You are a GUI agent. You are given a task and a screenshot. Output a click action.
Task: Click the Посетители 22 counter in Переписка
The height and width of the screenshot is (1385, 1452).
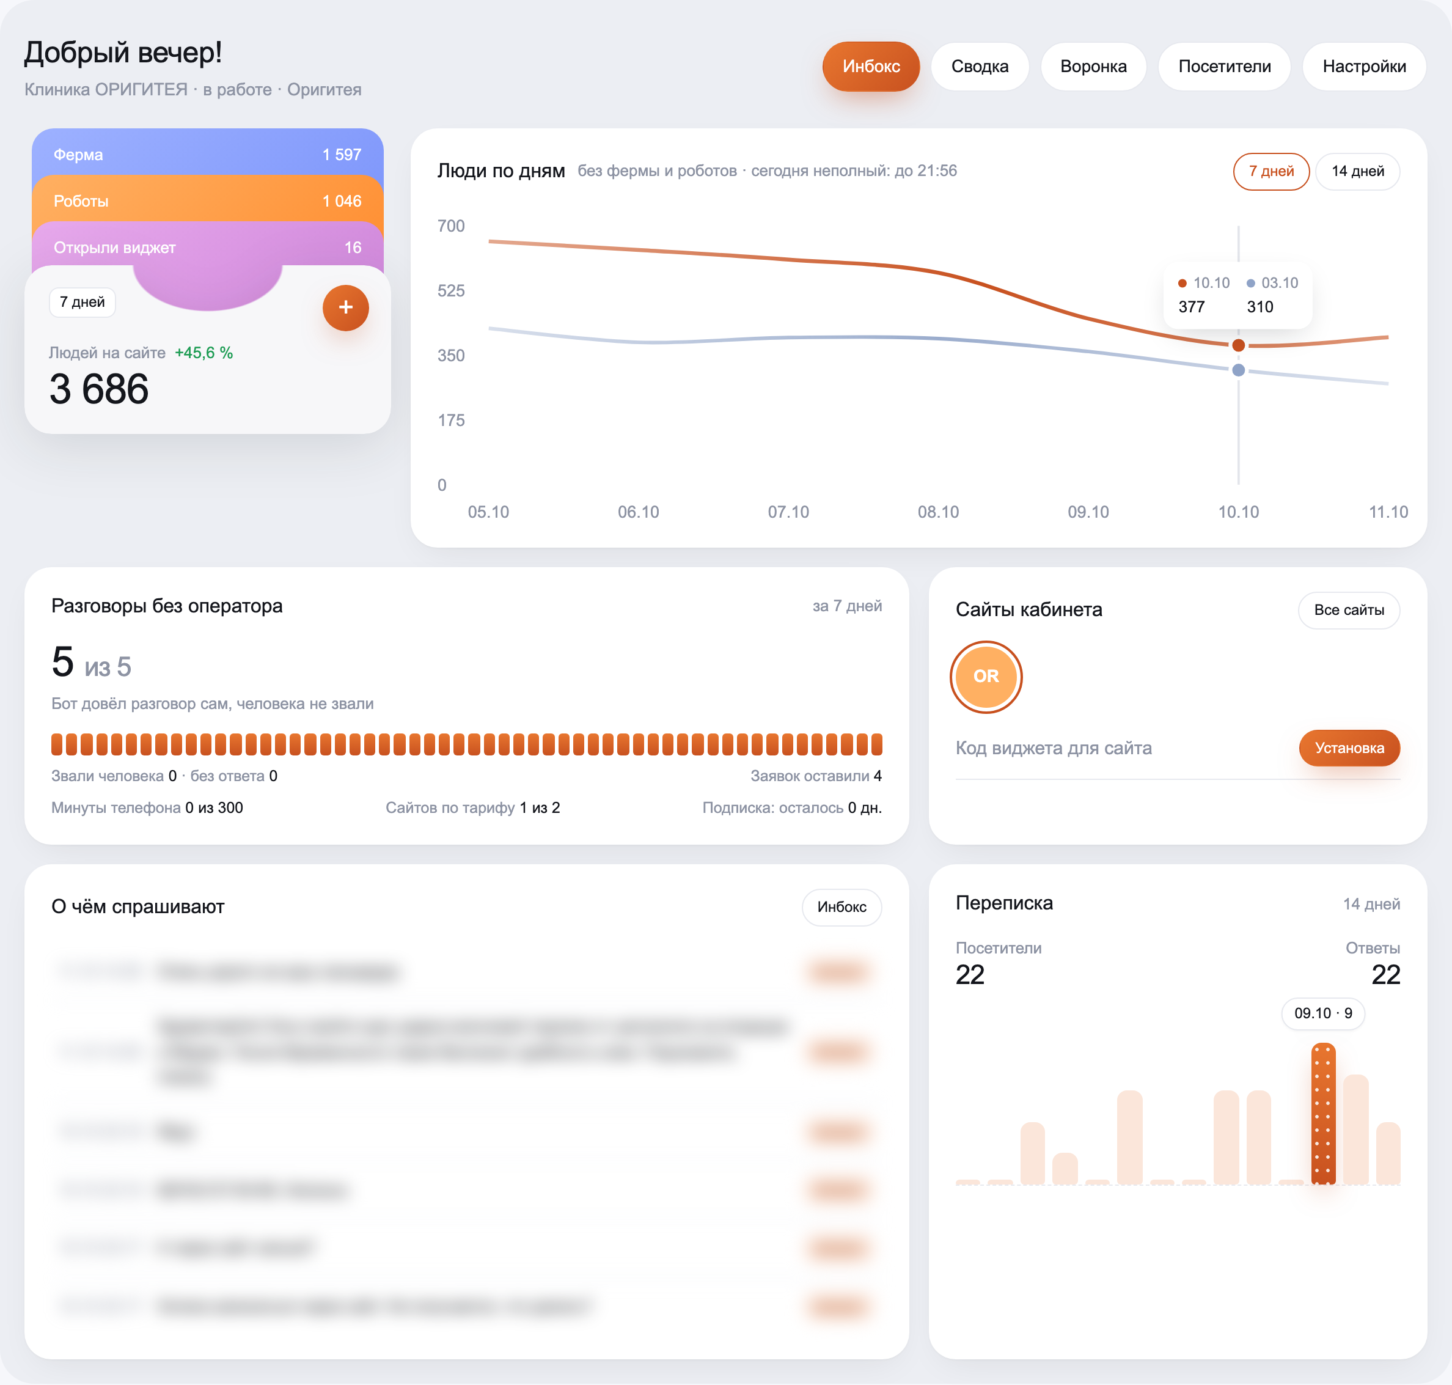(x=998, y=963)
